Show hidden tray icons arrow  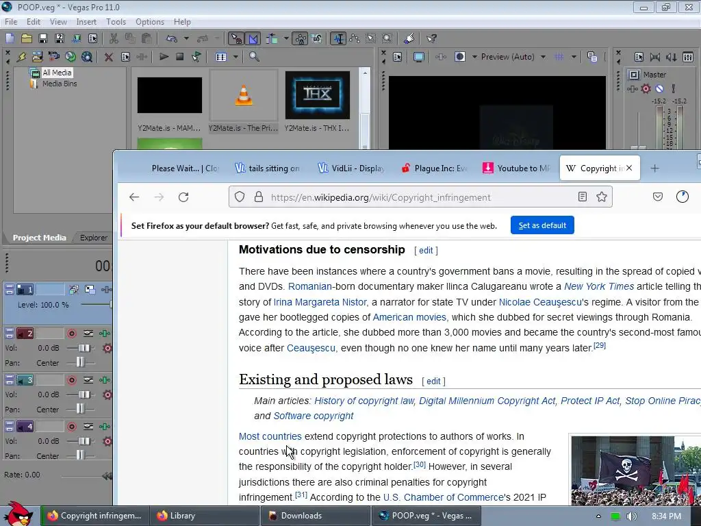tap(598, 516)
